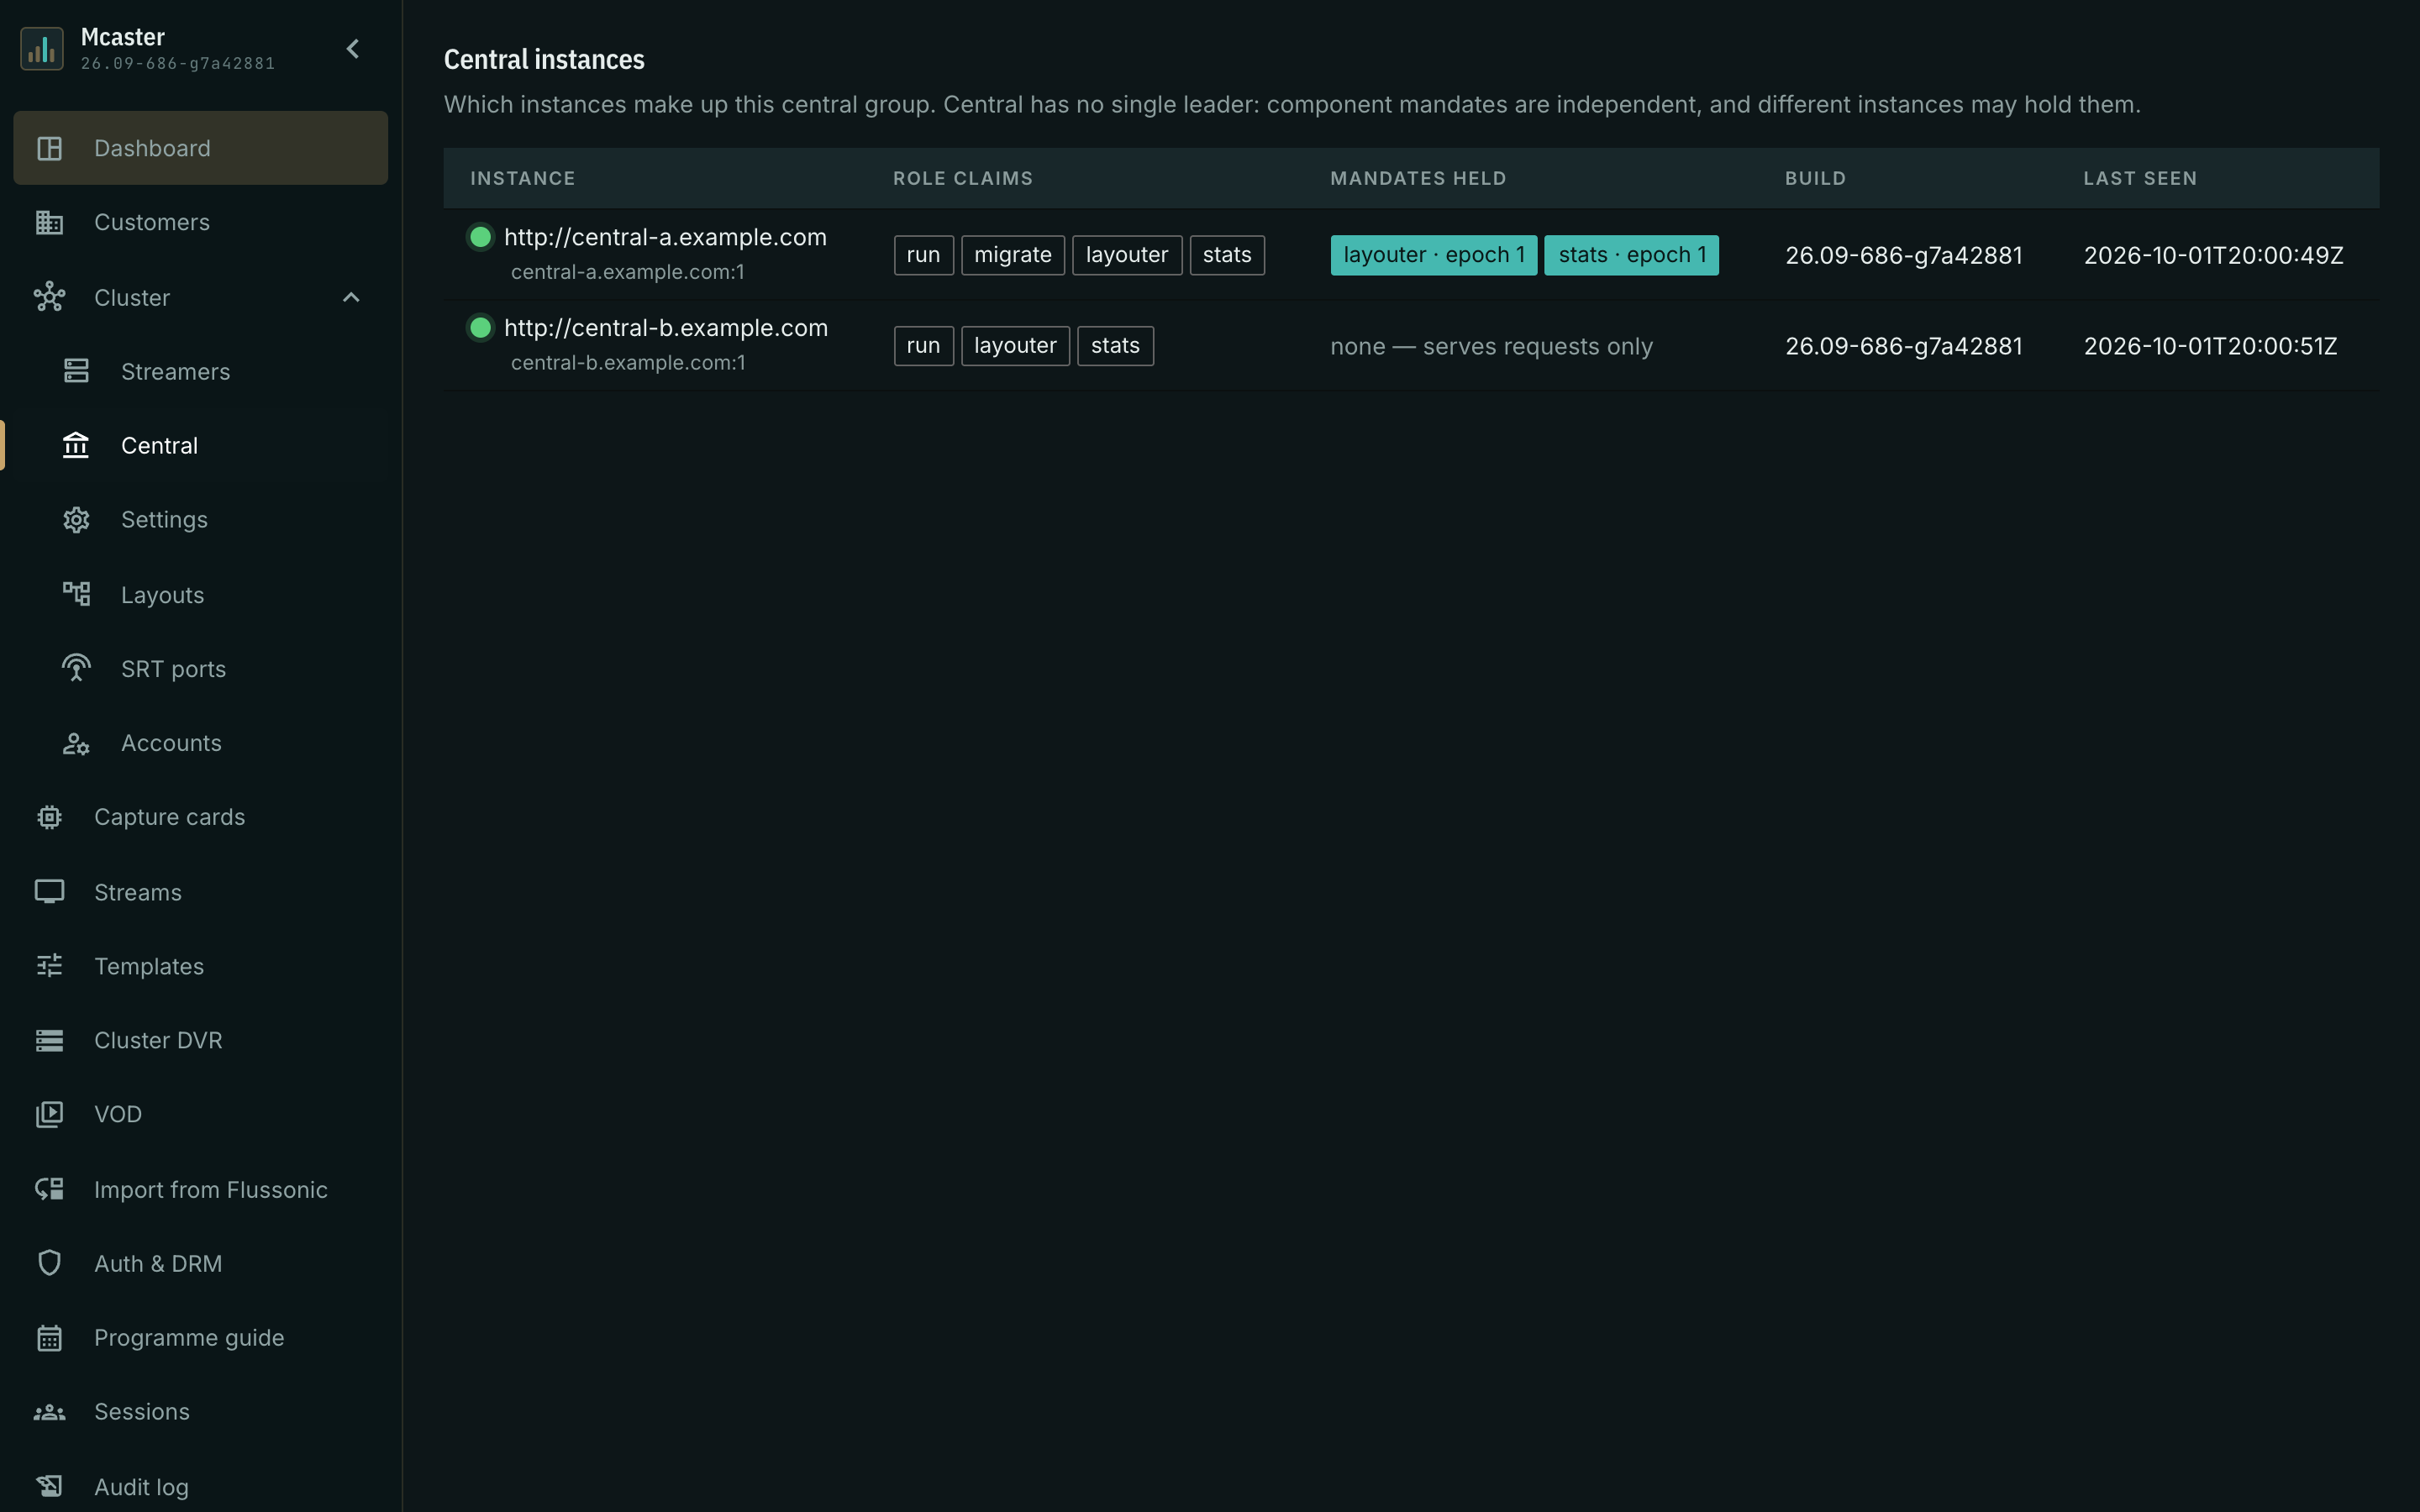Click the Mcaster logo icon
The image size is (2420, 1512).
coord(42,49)
